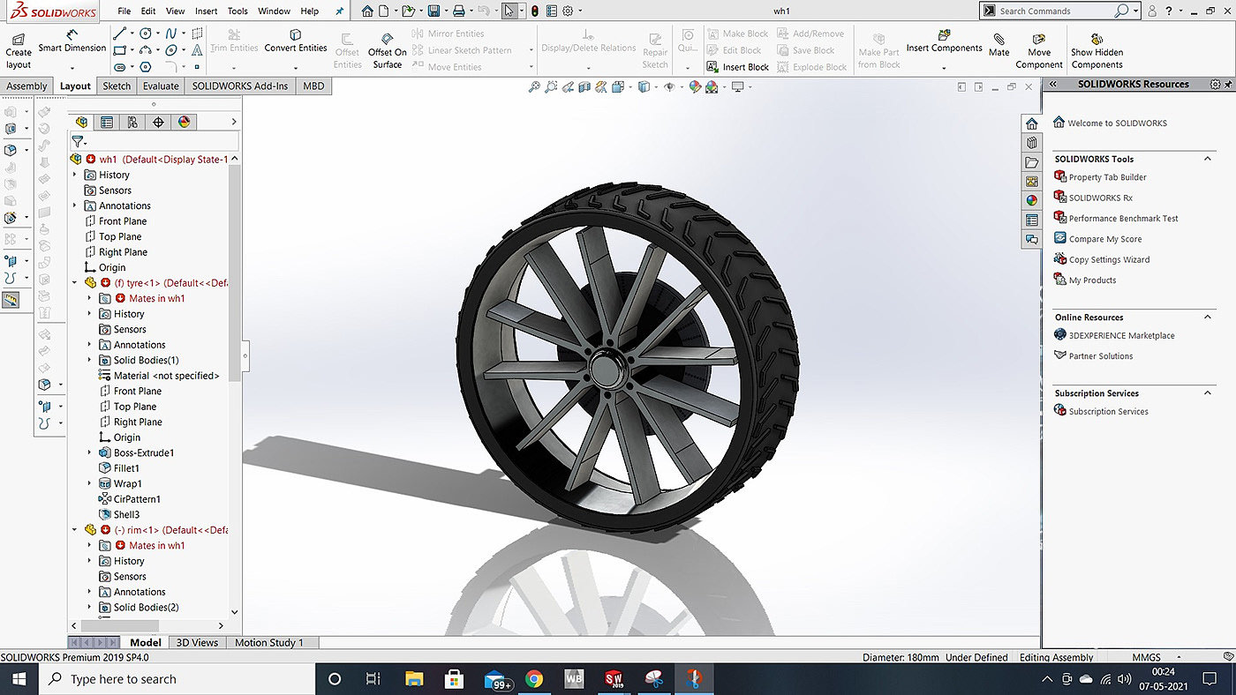Viewport: 1236px width, 695px height.
Task: Open the Motion Study 1 tab
Action: click(268, 642)
